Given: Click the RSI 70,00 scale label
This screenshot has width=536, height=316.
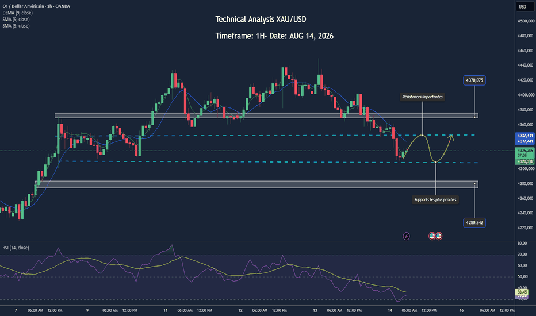Looking at the screenshot, I should [522, 255].
